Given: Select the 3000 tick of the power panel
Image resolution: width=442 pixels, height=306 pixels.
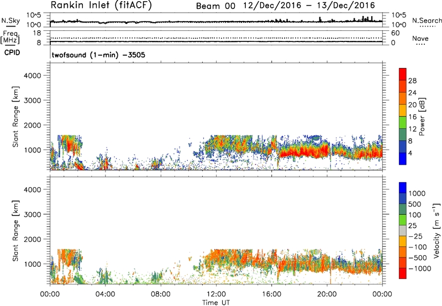Looking at the screenshot, I should [x=32, y=101].
